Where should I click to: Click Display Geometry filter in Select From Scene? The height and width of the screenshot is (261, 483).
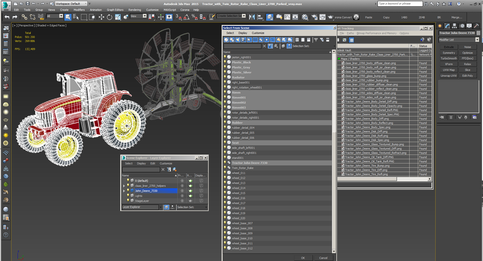pyautogui.click(x=226, y=40)
